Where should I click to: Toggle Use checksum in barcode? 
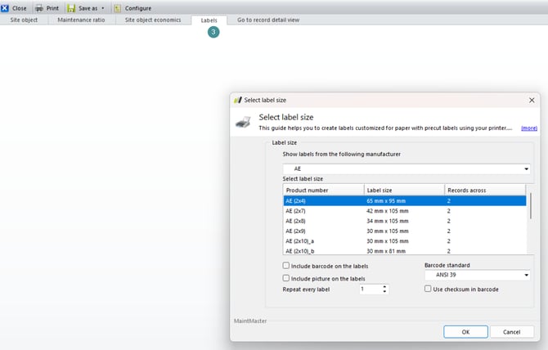click(428, 289)
